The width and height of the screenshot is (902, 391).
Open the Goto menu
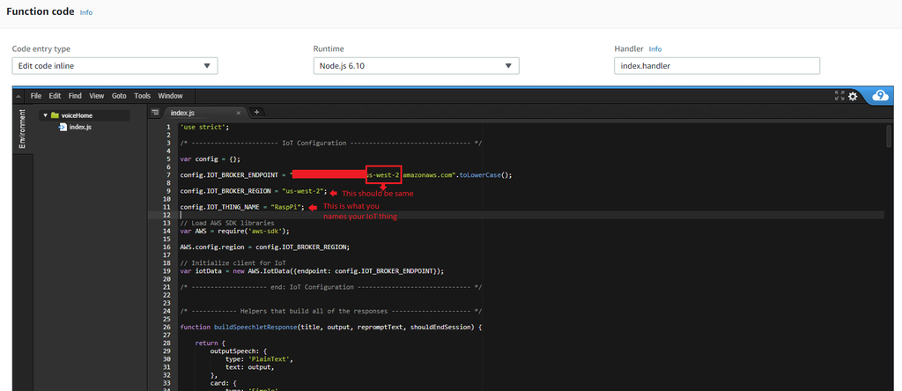click(119, 96)
